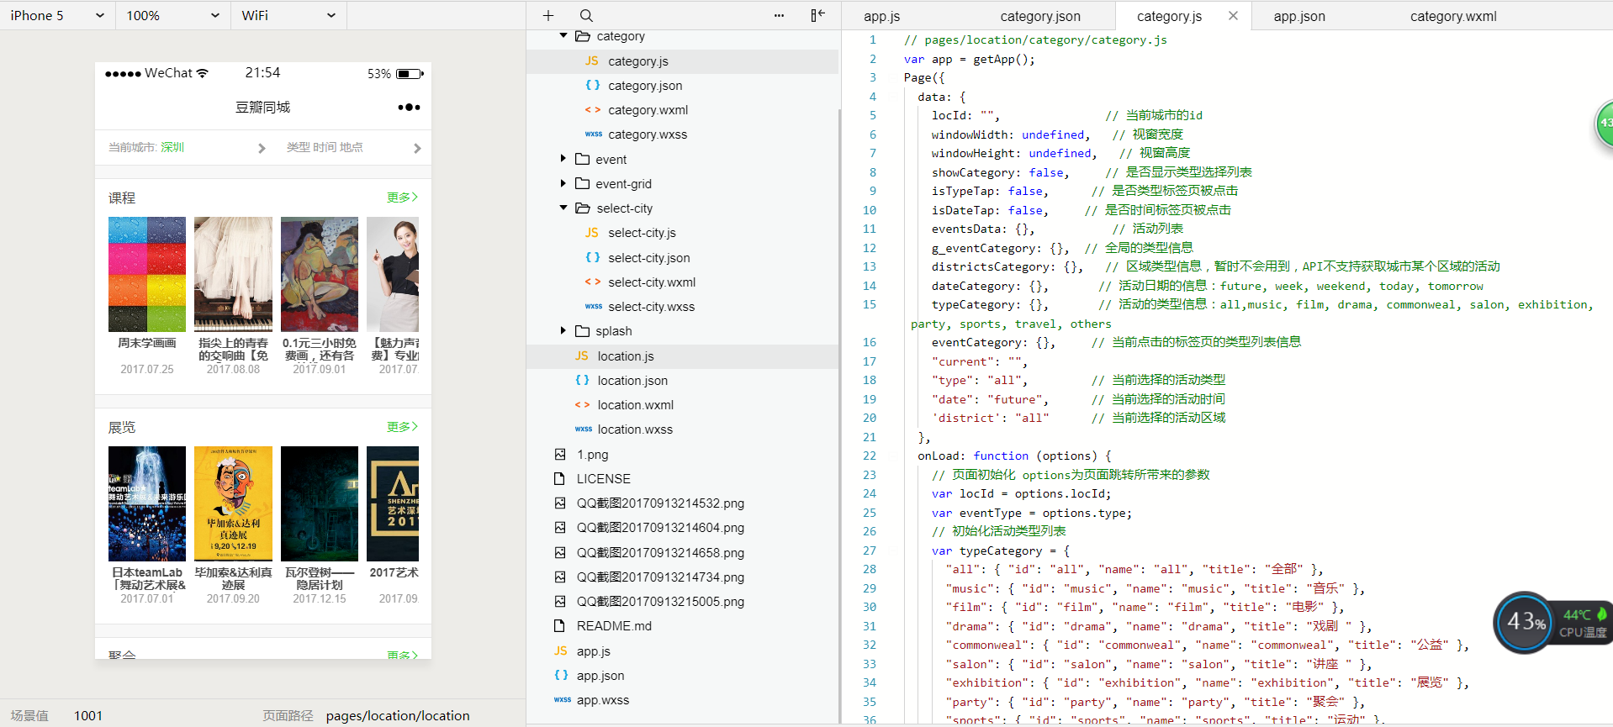Image resolution: width=1613 pixels, height=727 pixels.
Task: Click scene value 1001 in status bar
Action: [88, 716]
